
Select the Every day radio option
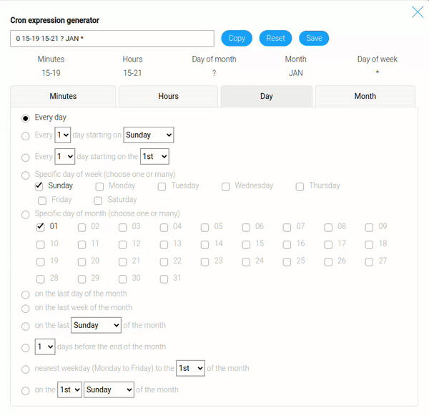tap(26, 118)
